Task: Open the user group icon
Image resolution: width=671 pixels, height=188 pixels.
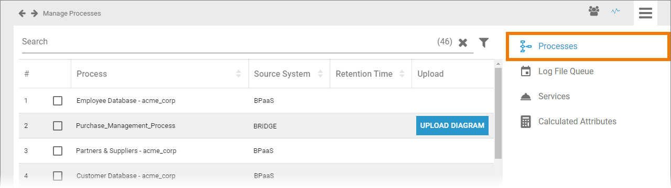Action: [x=594, y=11]
